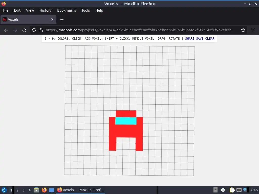This screenshot has height=194, width=259.
Task: Open the View menu
Action: [30, 10]
